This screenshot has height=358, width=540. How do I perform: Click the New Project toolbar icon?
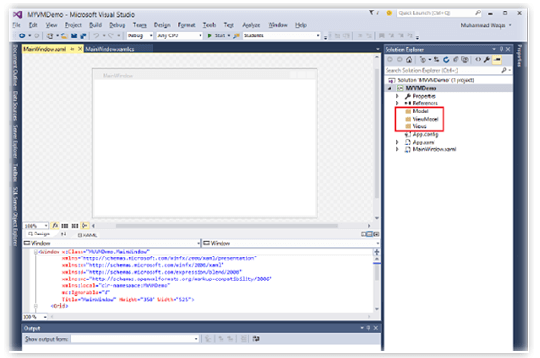[x=50, y=35]
